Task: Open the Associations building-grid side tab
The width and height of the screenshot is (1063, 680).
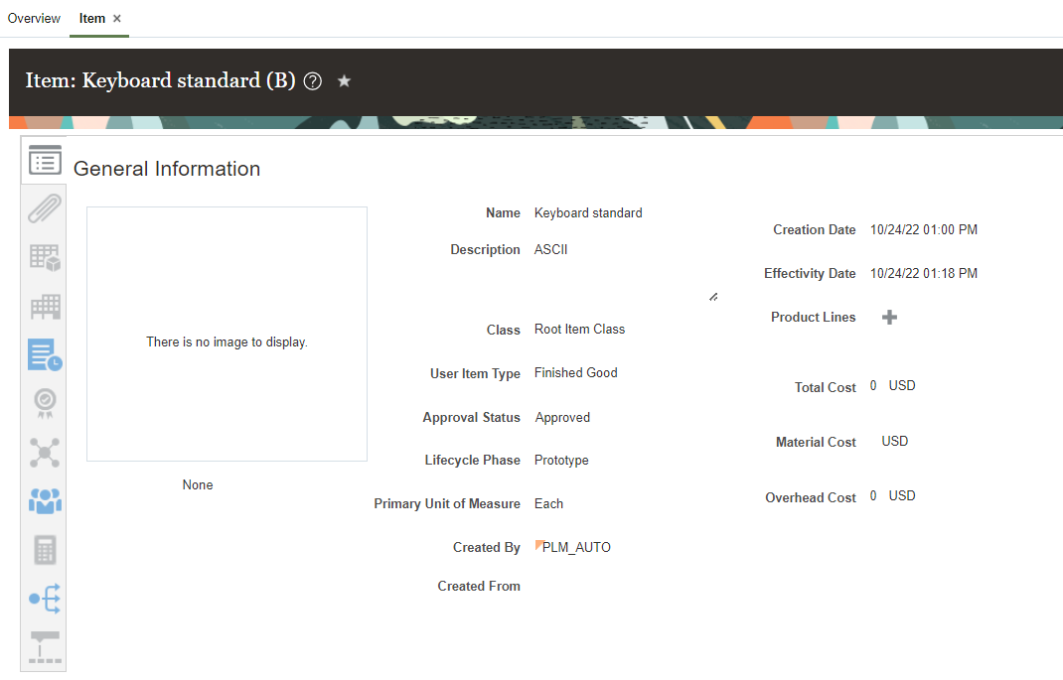Action: [x=45, y=306]
